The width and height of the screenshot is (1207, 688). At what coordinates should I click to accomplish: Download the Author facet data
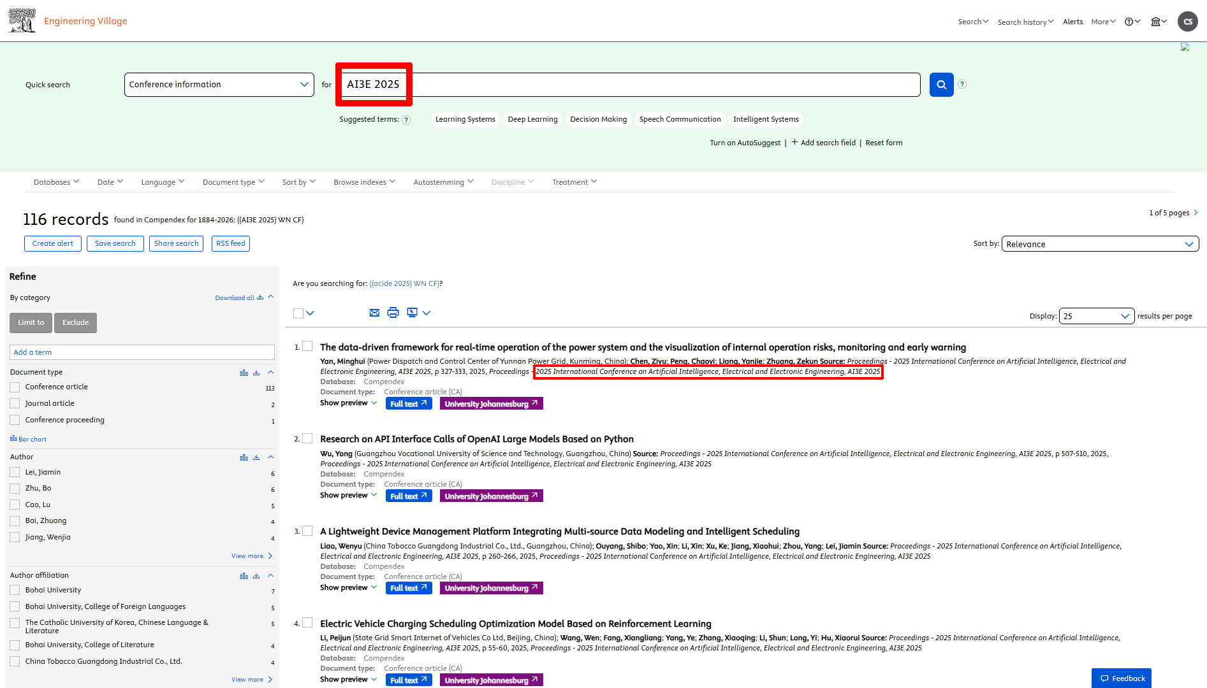(x=256, y=457)
